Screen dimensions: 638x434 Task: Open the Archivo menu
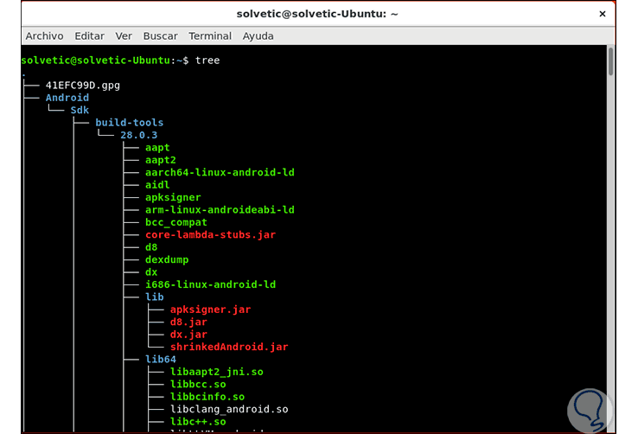(x=44, y=36)
